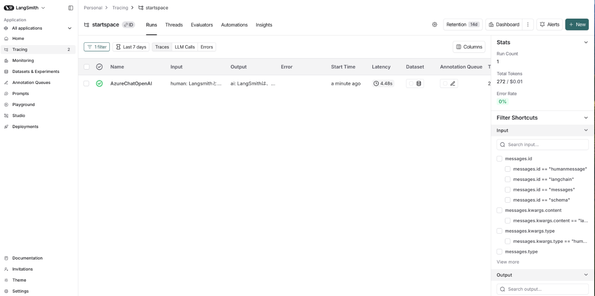Check messages.id == "messages" filter
Screen dimensions: 595x296
(x=507, y=190)
